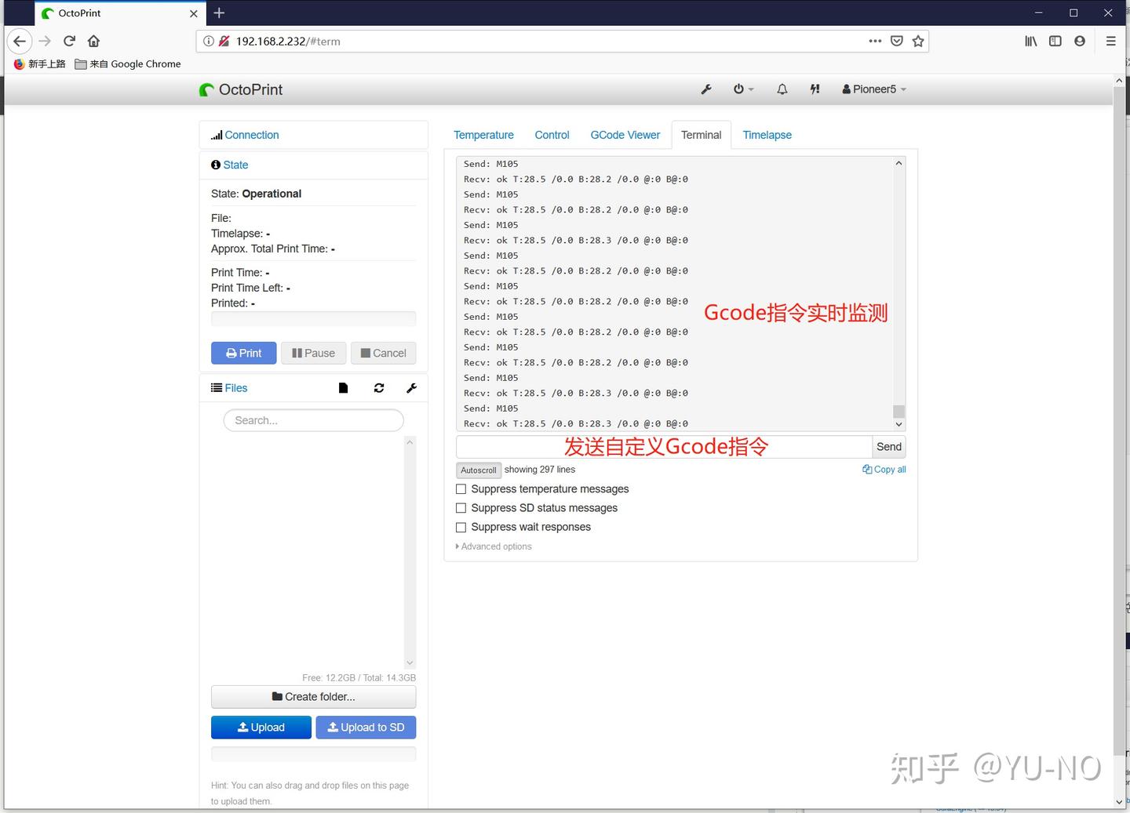
Task: Refresh the file list with sync icon
Action: (x=379, y=387)
